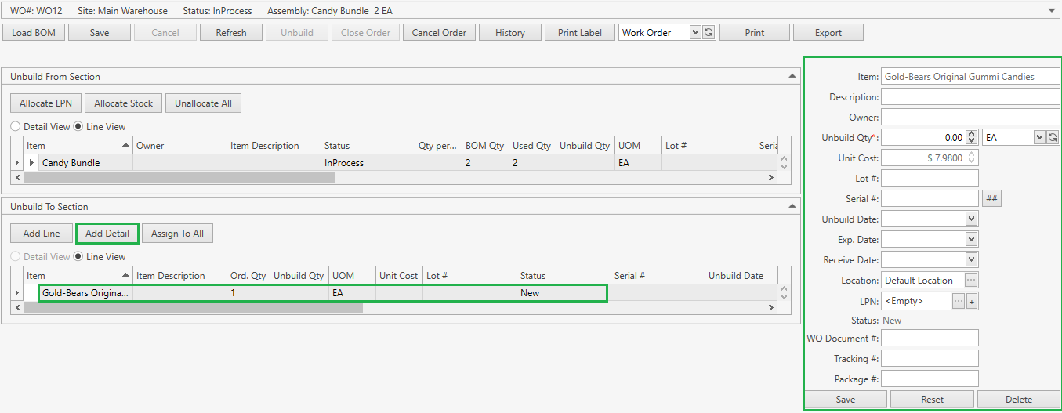Open the Work Order report dropdown
This screenshot has width=1062, height=413.
tap(694, 33)
